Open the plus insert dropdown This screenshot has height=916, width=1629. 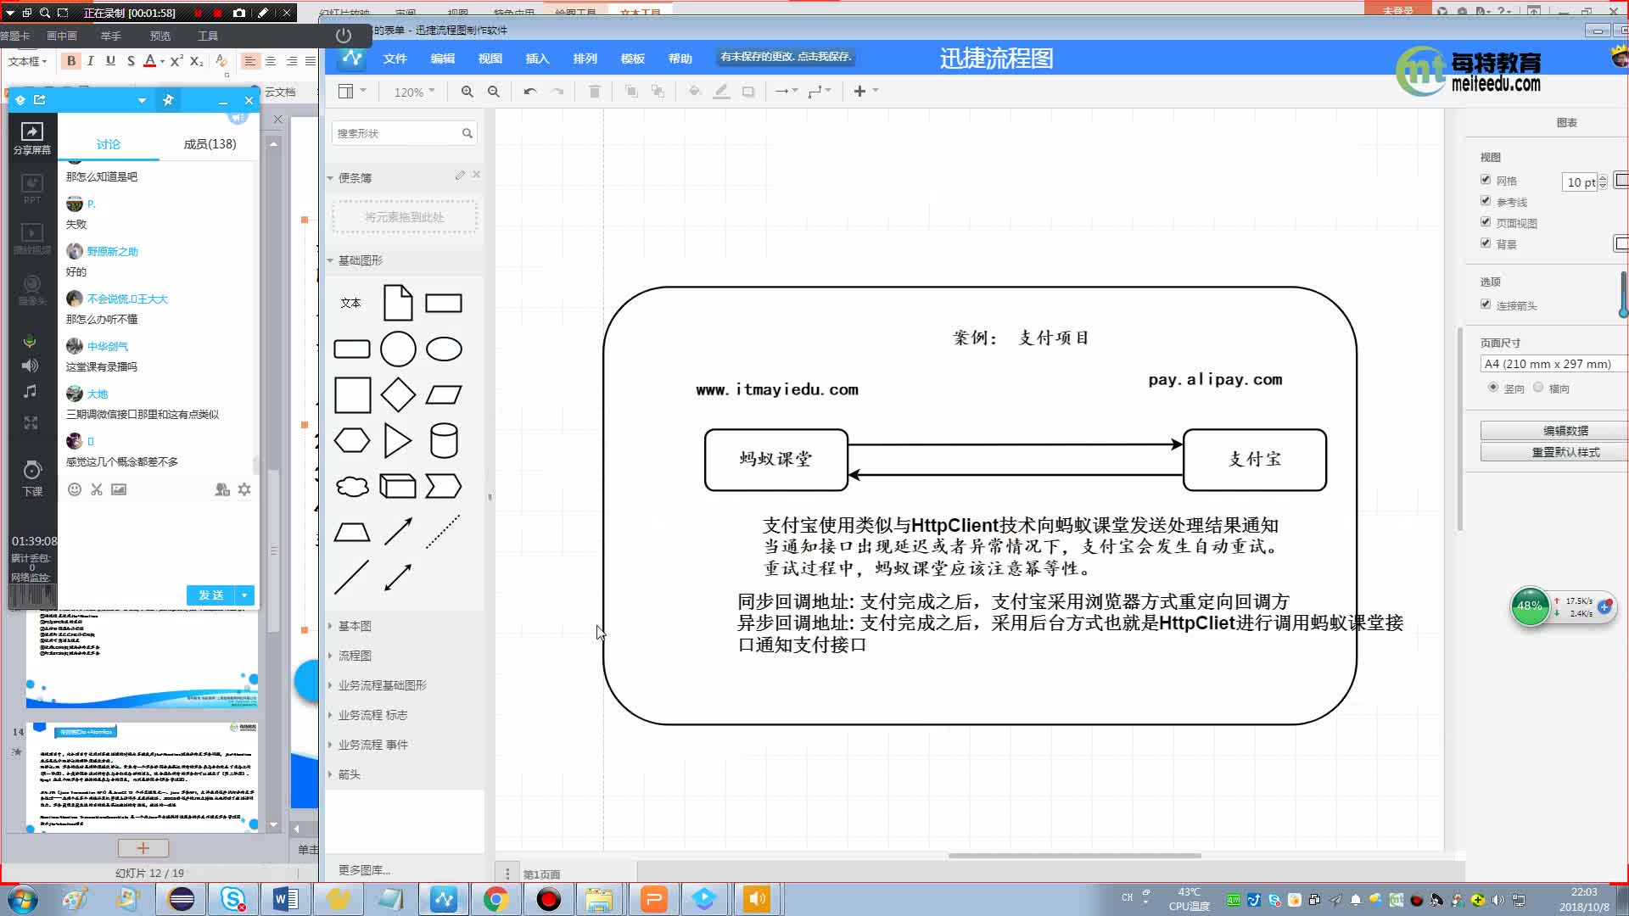point(865,92)
